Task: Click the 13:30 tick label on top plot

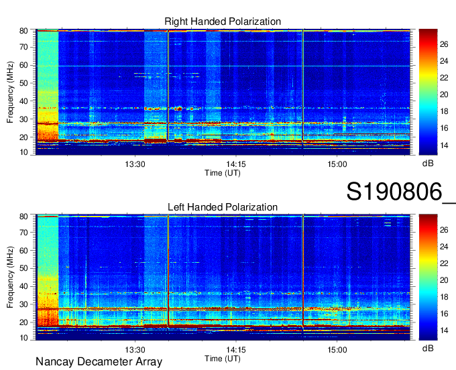Action: 135,164
